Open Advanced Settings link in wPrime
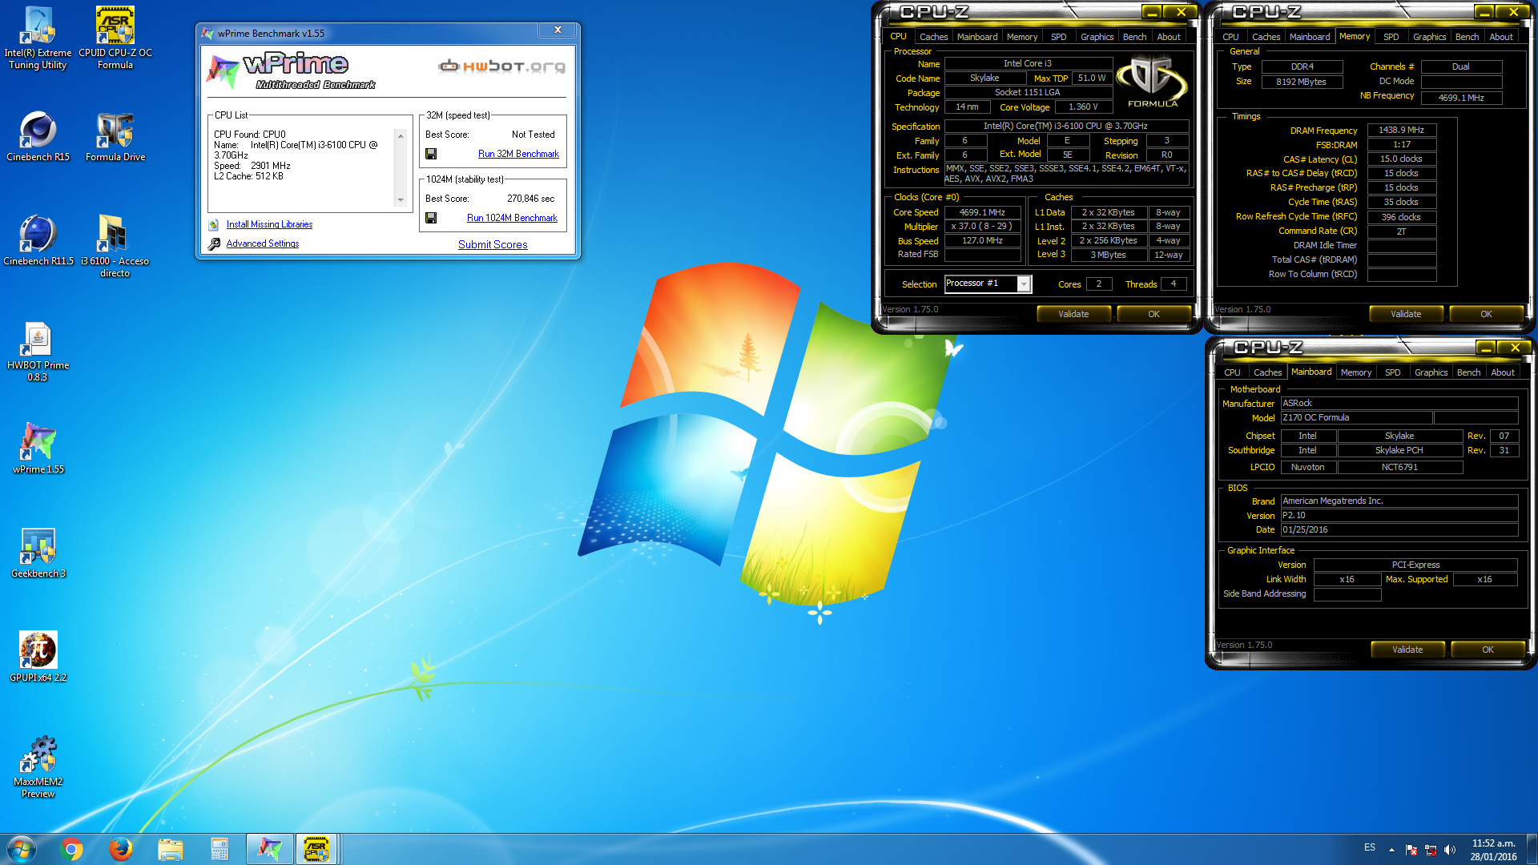The image size is (1538, 865). (263, 243)
